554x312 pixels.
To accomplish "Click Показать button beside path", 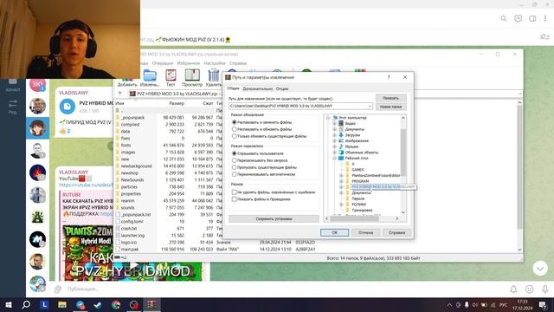I will click(x=390, y=98).
